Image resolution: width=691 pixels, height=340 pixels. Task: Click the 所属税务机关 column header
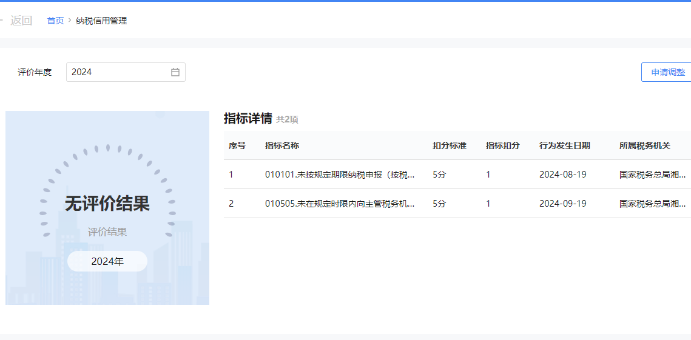pyautogui.click(x=644, y=145)
